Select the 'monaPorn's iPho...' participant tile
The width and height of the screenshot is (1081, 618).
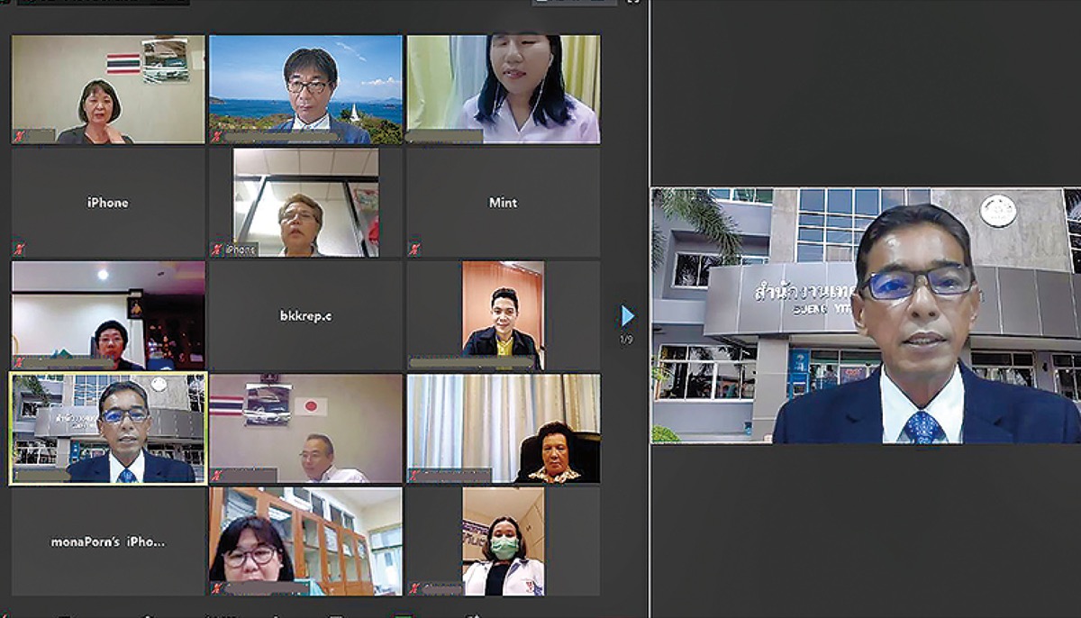click(108, 541)
